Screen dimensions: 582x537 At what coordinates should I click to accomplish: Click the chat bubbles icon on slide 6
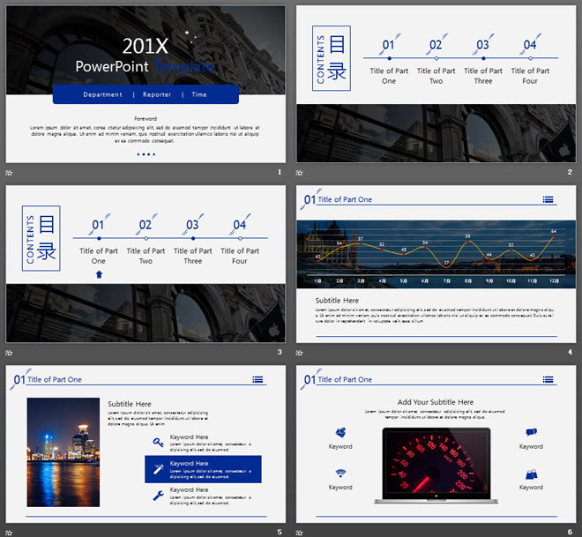coord(531,432)
